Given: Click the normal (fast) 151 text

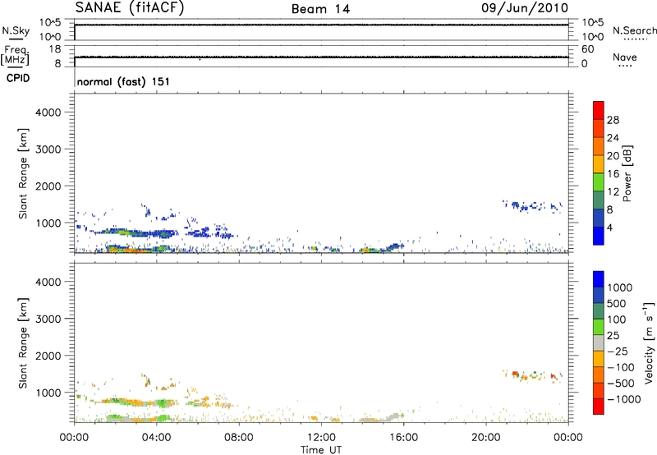Looking at the screenshot, I should (123, 81).
